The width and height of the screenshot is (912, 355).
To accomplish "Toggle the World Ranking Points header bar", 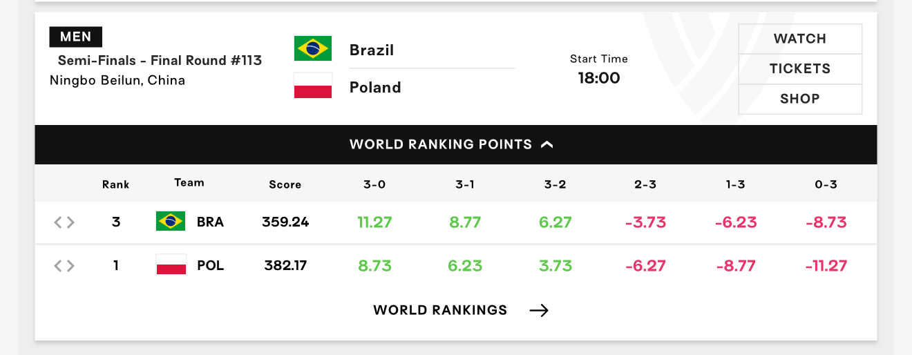I will 456,144.
